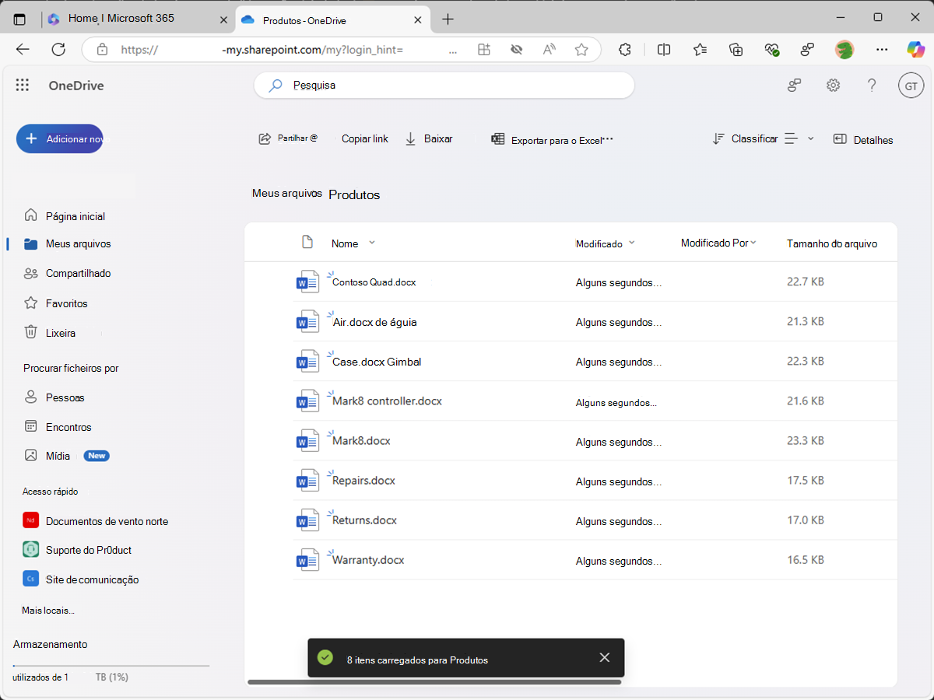Open the Modificado column dropdown
The image size is (934, 700).
tap(631, 243)
